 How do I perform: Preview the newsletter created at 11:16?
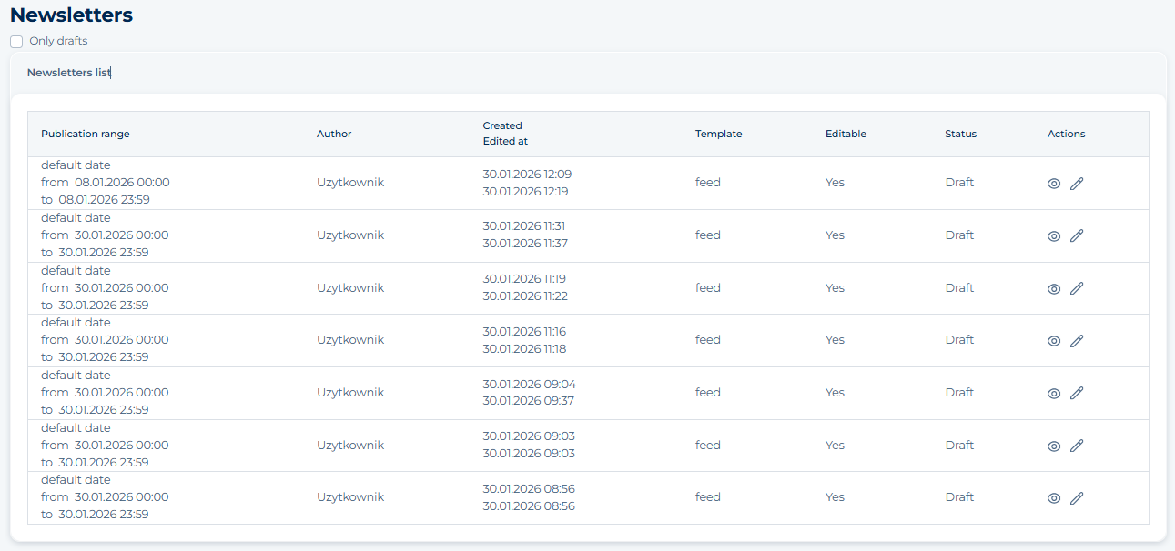1054,341
